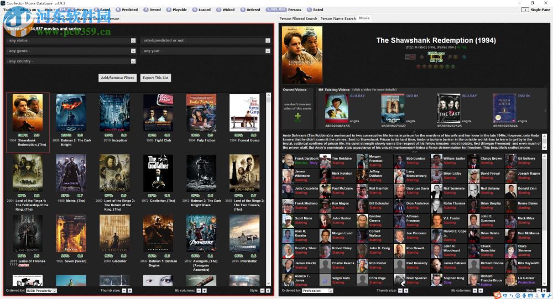553x299 pixels.
Task: Increase thumb size in movie list
Action: coord(130,291)
